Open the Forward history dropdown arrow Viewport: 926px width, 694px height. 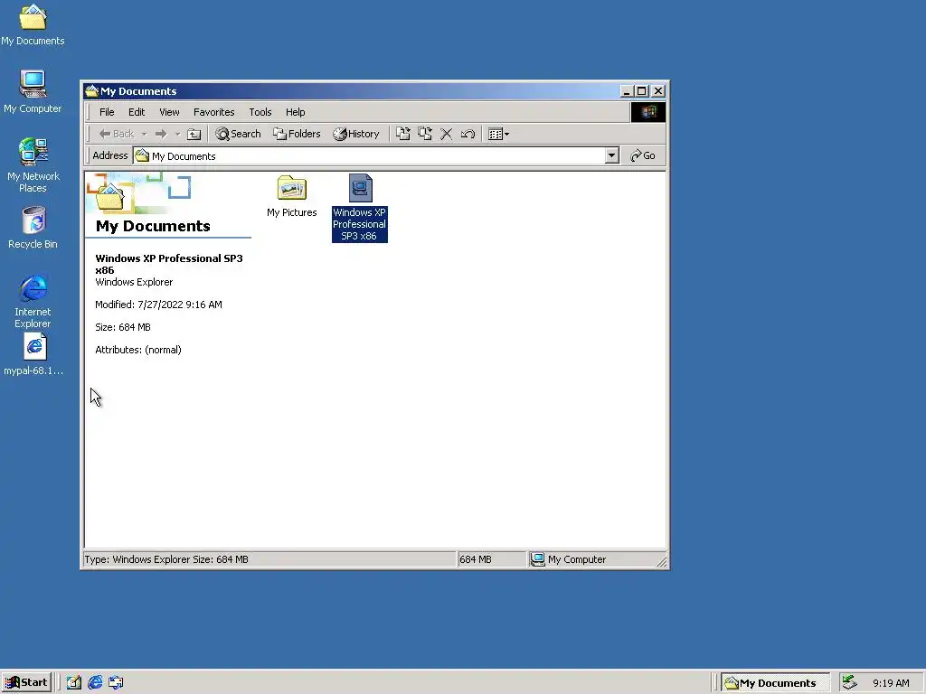pyautogui.click(x=177, y=134)
